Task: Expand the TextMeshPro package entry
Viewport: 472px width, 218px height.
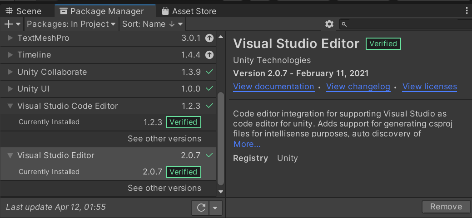Action: pyautogui.click(x=10, y=39)
